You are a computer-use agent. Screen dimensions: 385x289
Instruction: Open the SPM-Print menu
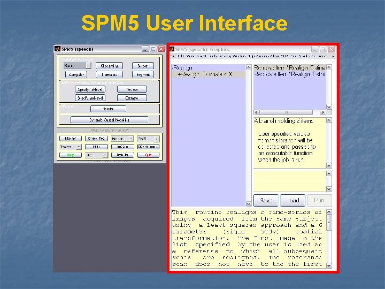pos(289,56)
